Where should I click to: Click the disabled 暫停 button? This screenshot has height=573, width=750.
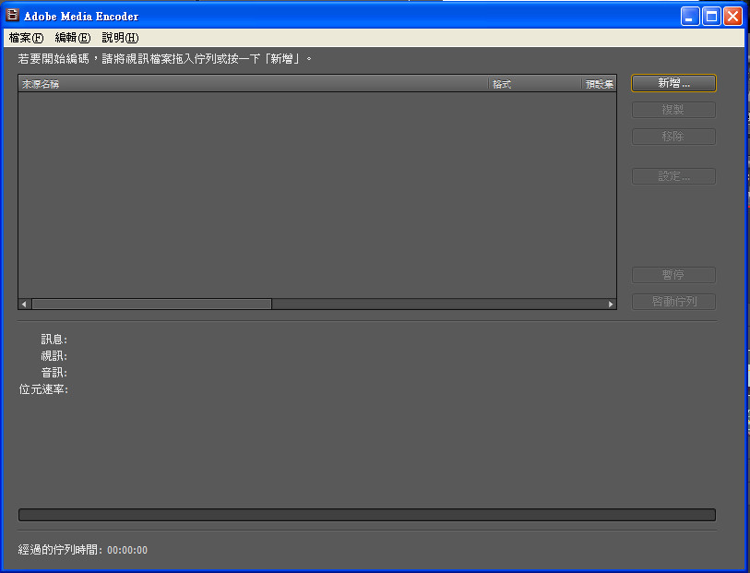(673, 275)
